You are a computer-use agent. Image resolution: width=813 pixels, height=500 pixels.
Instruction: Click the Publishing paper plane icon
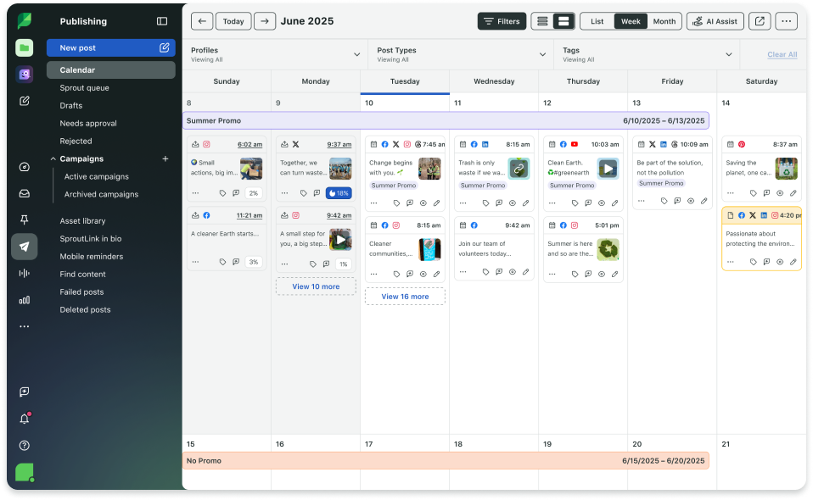pos(25,247)
